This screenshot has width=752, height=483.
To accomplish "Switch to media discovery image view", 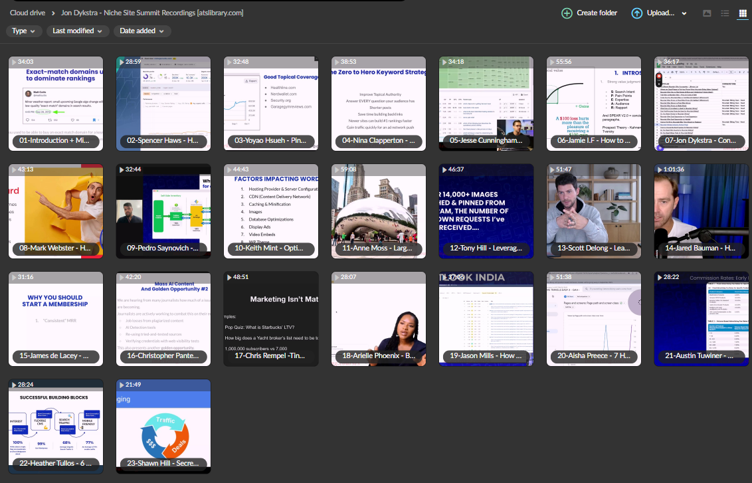I will pos(707,13).
